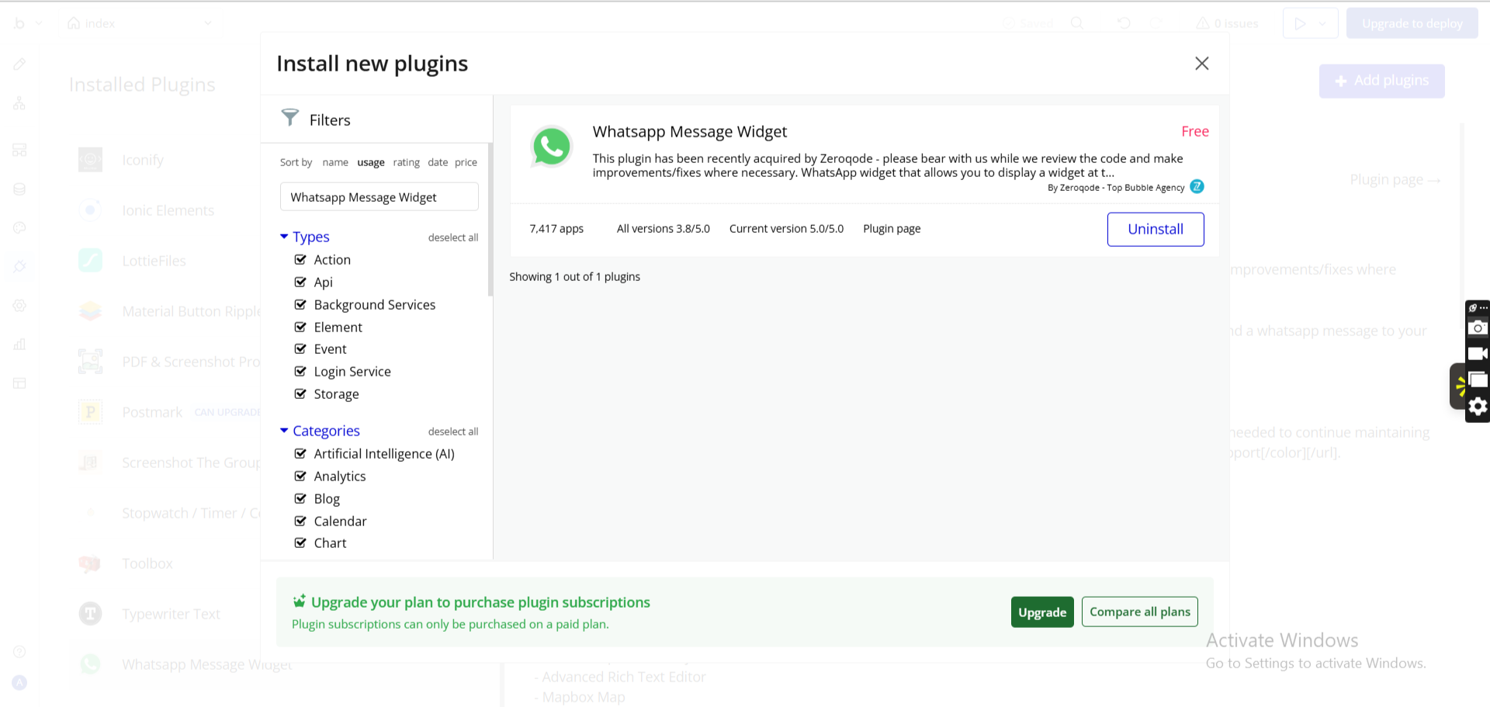The width and height of the screenshot is (1490, 707).
Task: Uncheck the Action type checkbox
Action: (300, 260)
